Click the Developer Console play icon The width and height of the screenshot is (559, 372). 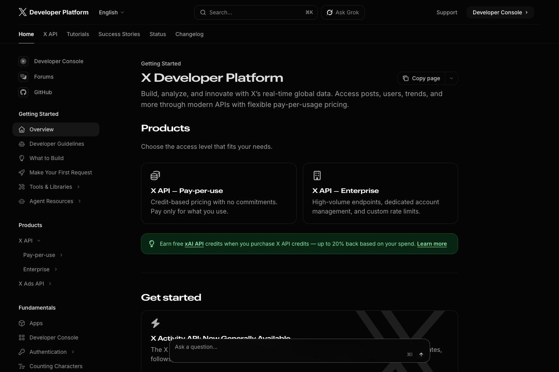(x=23, y=61)
